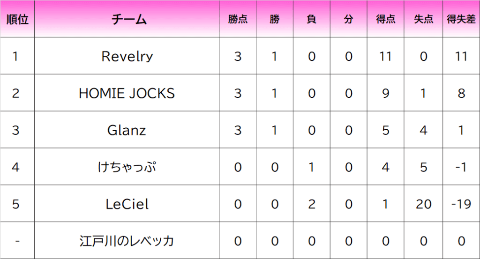
Task: Click the 得点 column header
Action: [x=385, y=19]
